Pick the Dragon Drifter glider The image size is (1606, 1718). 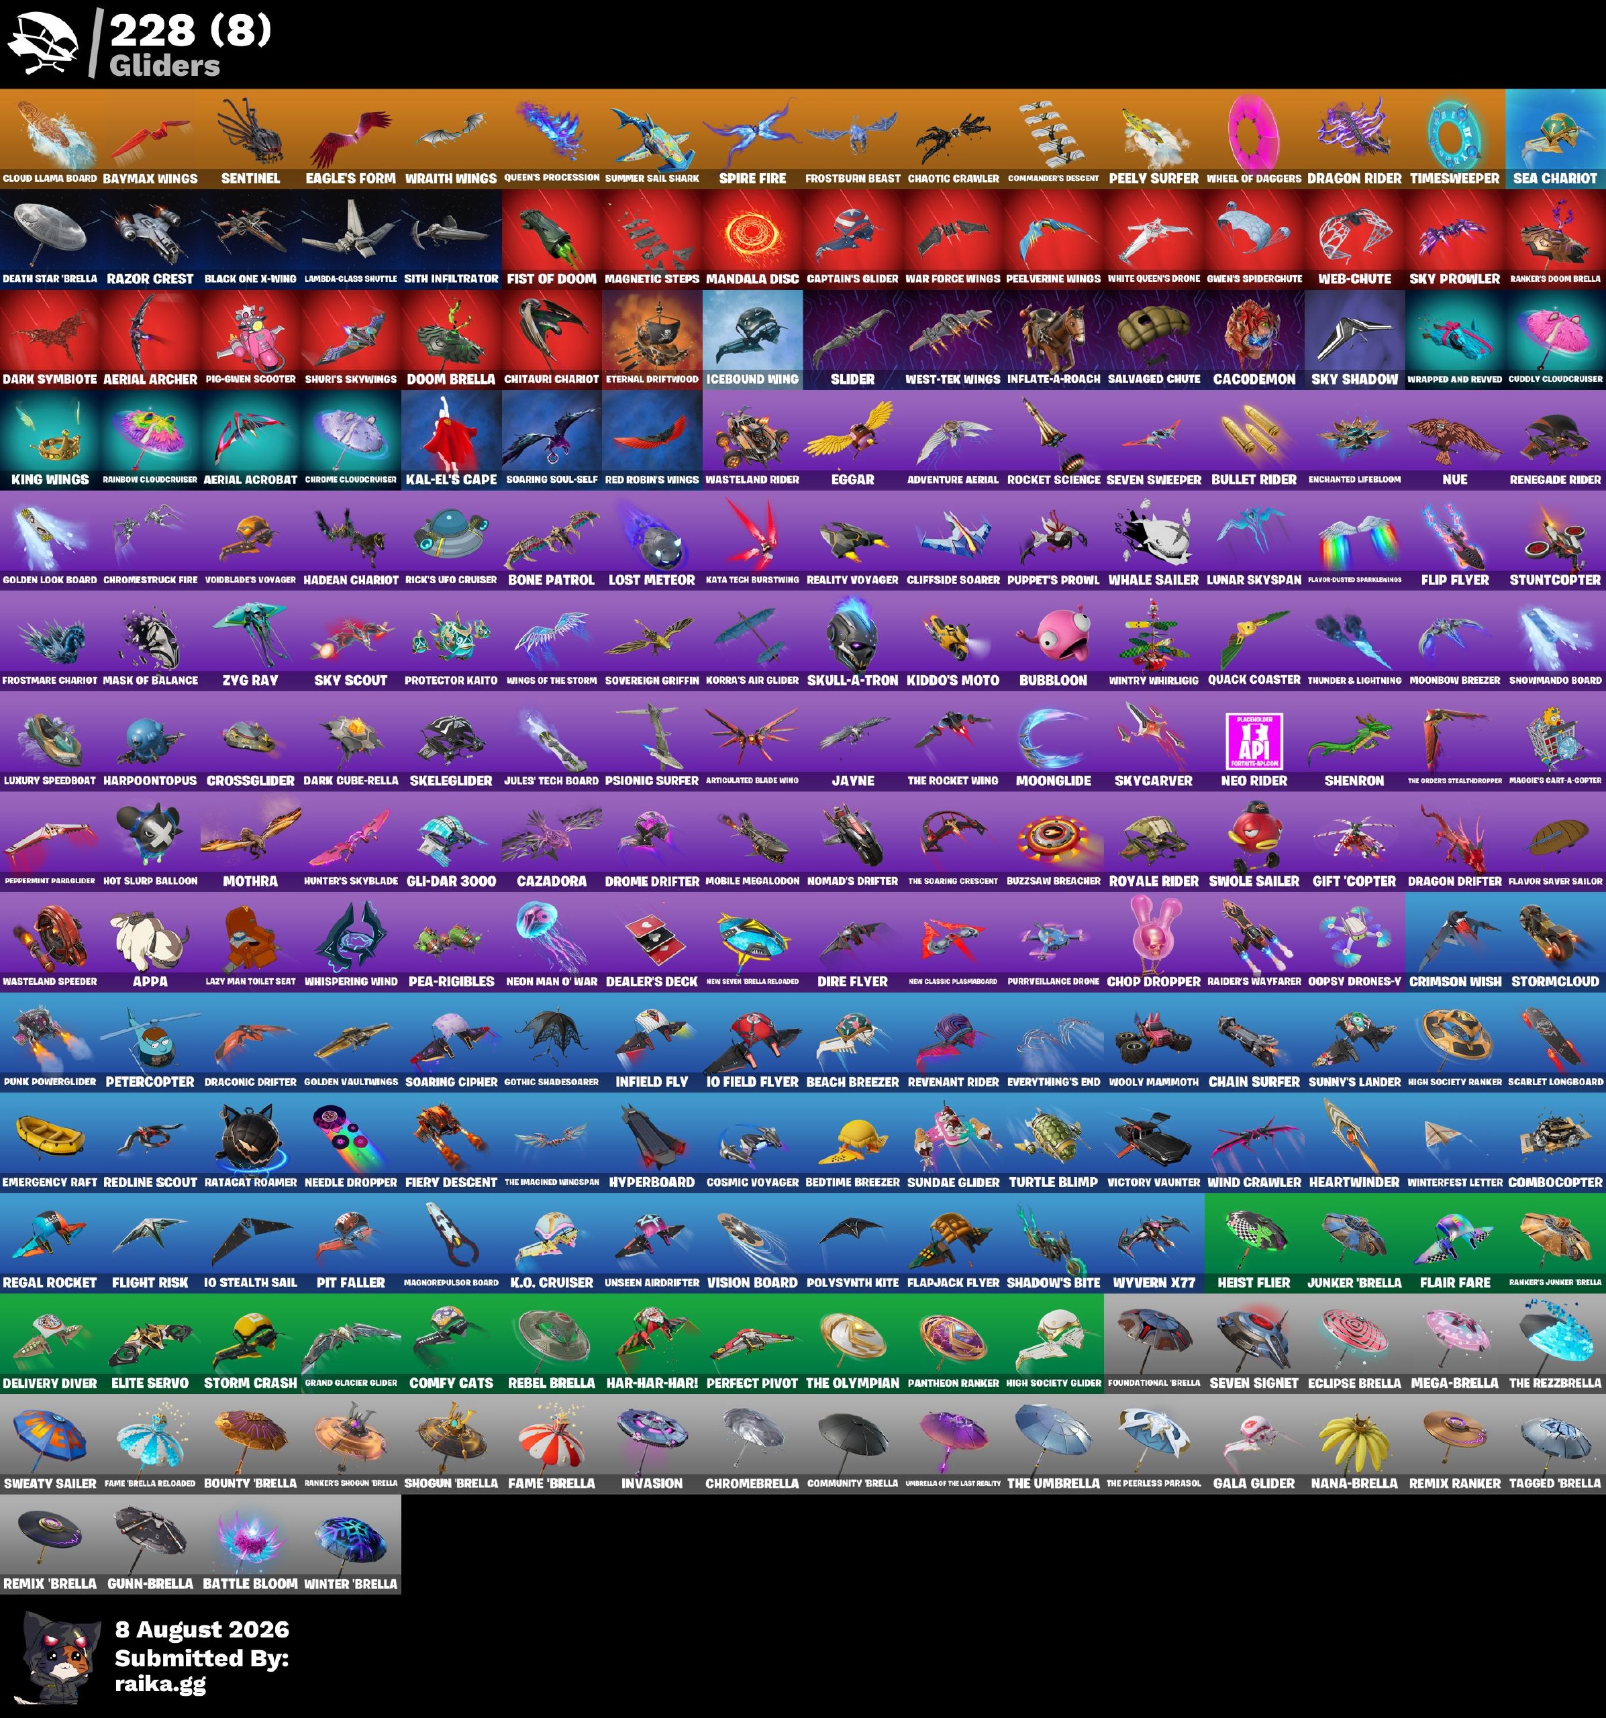point(1455,841)
